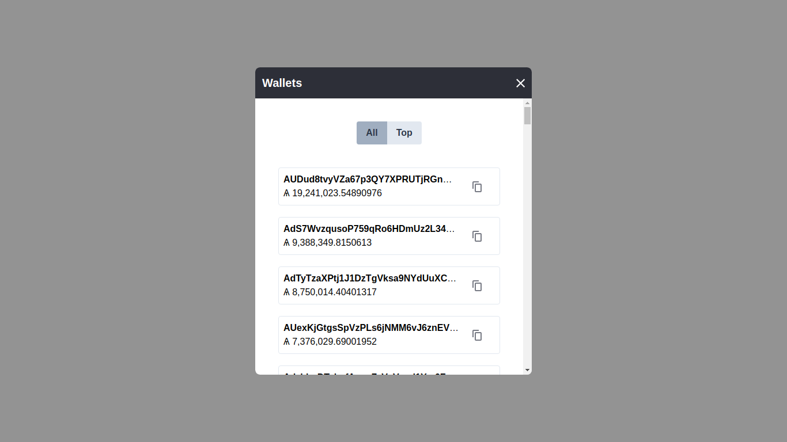Switch to the Top wallets tab
787x442 pixels.
pyautogui.click(x=404, y=133)
